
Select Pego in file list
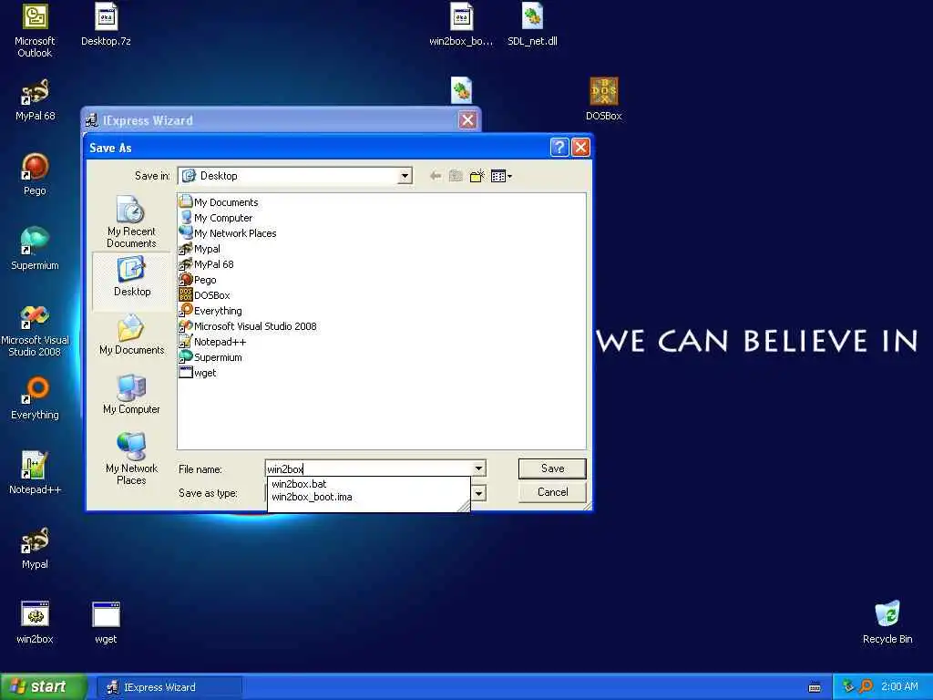[x=198, y=280]
